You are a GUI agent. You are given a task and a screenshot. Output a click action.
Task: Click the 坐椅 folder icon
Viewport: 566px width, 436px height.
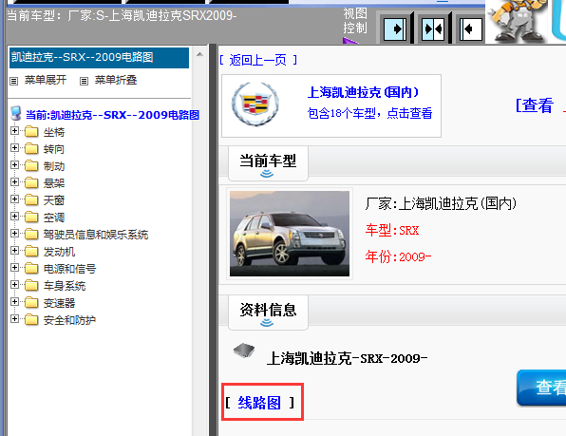[31, 132]
